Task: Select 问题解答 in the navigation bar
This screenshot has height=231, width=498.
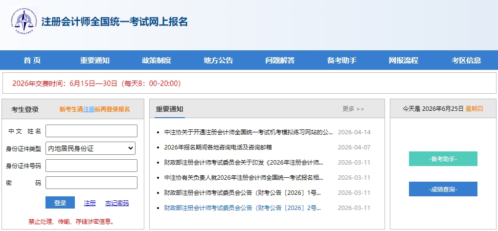Action: pyautogui.click(x=280, y=60)
